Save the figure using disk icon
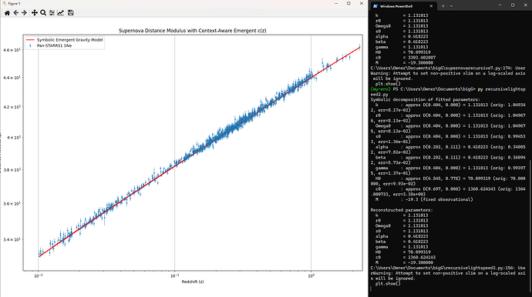The width and height of the screenshot is (532, 297). point(71,13)
